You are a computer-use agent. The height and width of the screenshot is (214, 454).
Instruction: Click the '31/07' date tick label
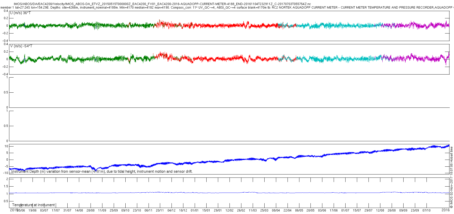tap(67, 210)
